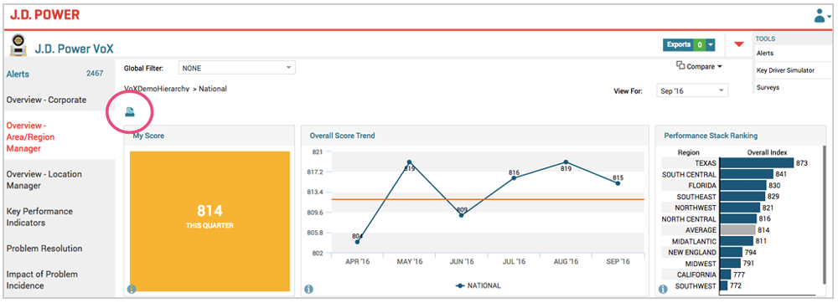This screenshot has height=303, width=838.
Task: Click the Exports count badge 0
Action: pos(700,45)
